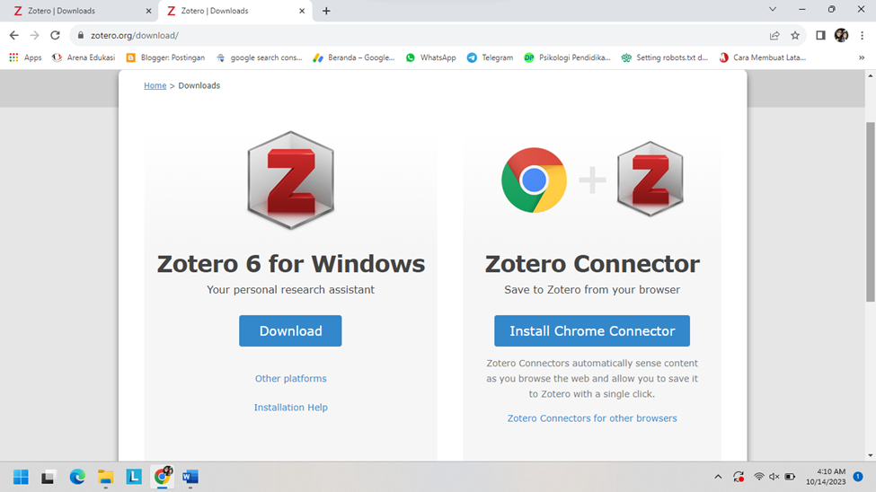876x492 pixels.
Task: Open Microsoft Word from taskbar
Action: point(190,477)
